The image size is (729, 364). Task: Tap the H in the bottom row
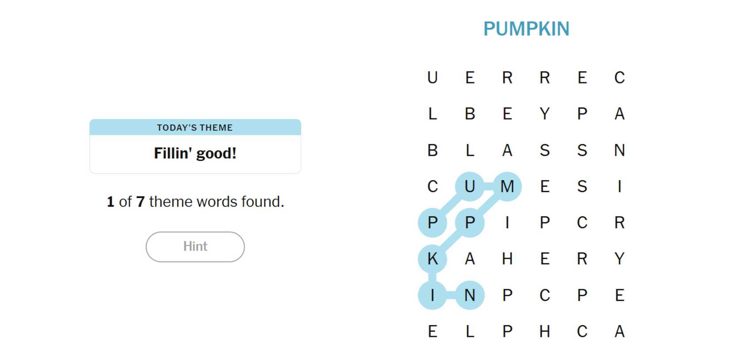pyautogui.click(x=545, y=331)
